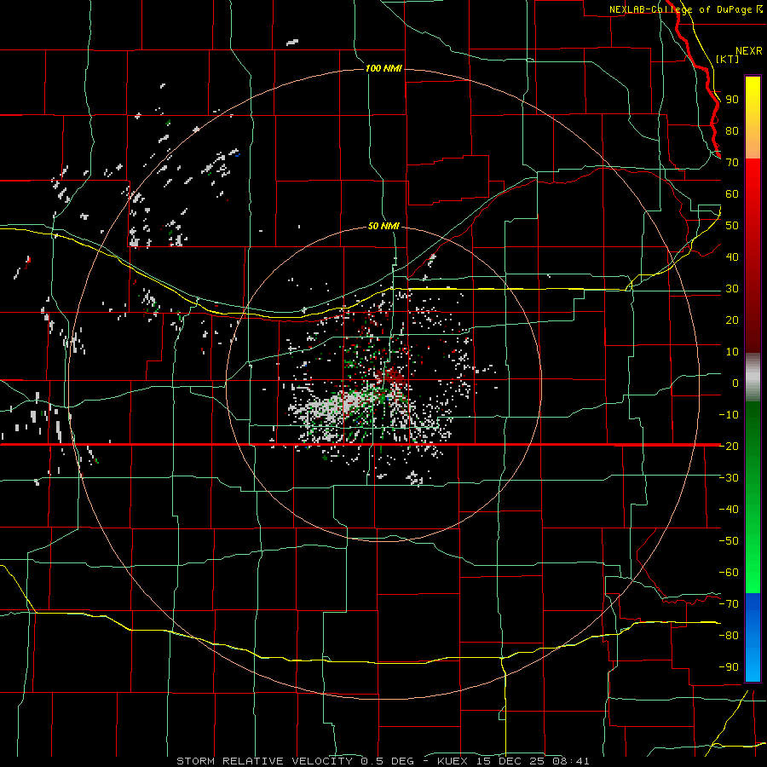Image resolution: width=767 pixels, height=767 pixels.
Task: Click the 90 value on velocity scale
Action: click(x=732, y=100)
